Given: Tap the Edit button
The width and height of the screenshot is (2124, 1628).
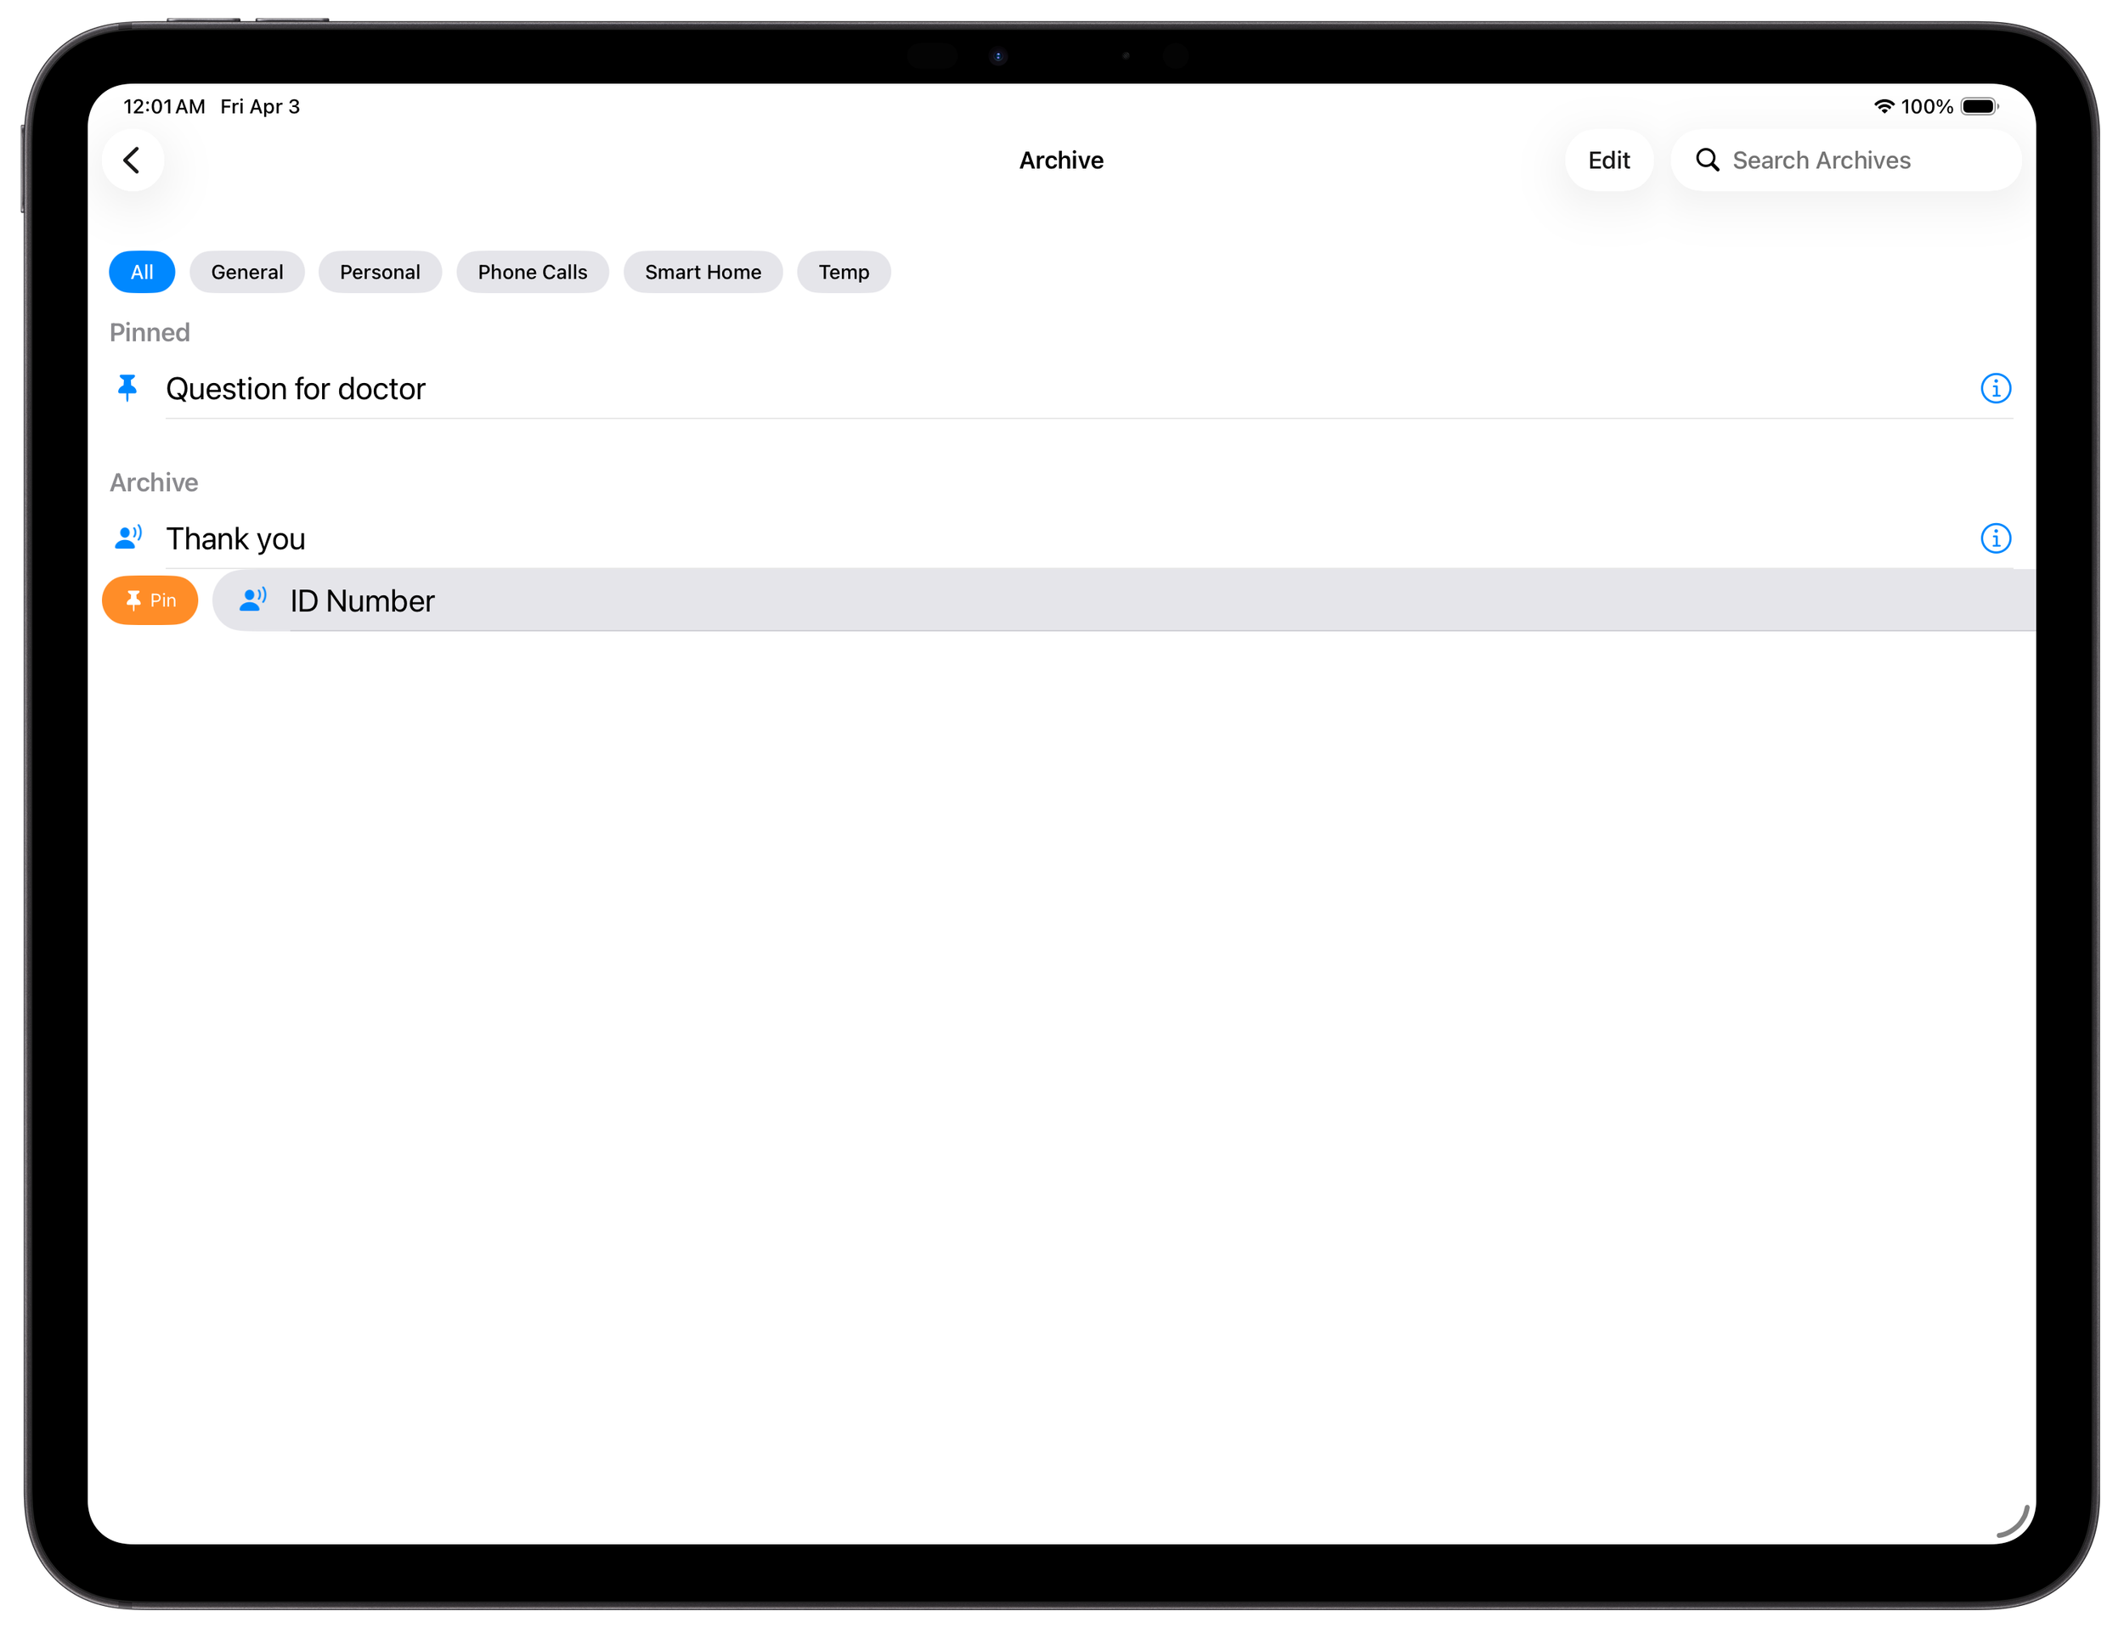Looking at the screenshot, I should [1608, 160].
